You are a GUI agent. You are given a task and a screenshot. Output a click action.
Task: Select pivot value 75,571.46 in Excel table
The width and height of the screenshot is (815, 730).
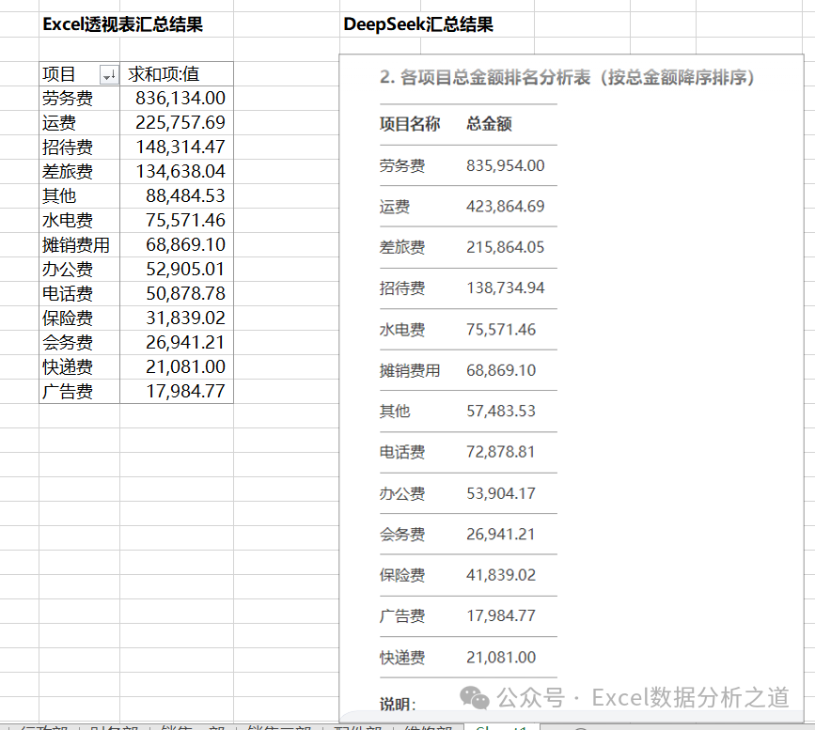coord(177,220)
